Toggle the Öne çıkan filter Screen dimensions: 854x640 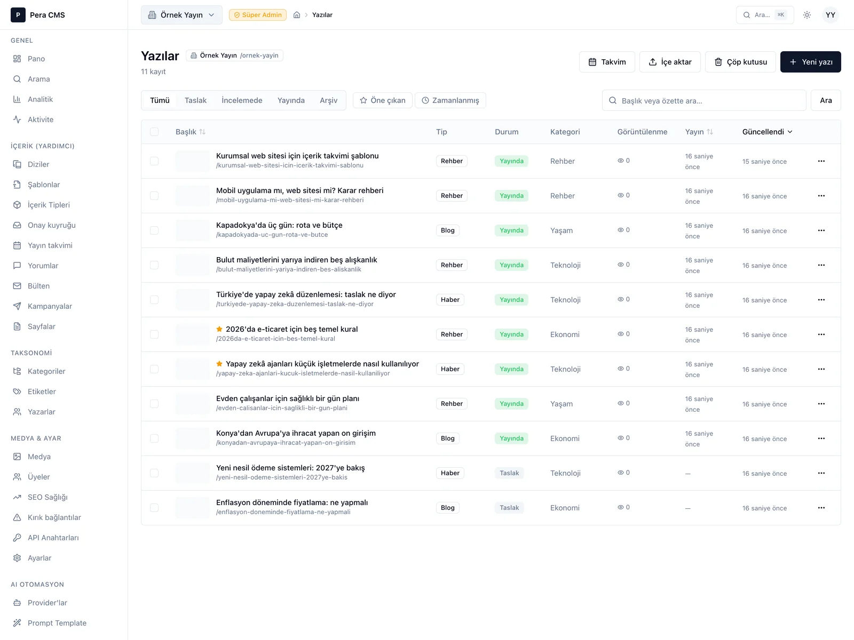[x=383, y=100]
